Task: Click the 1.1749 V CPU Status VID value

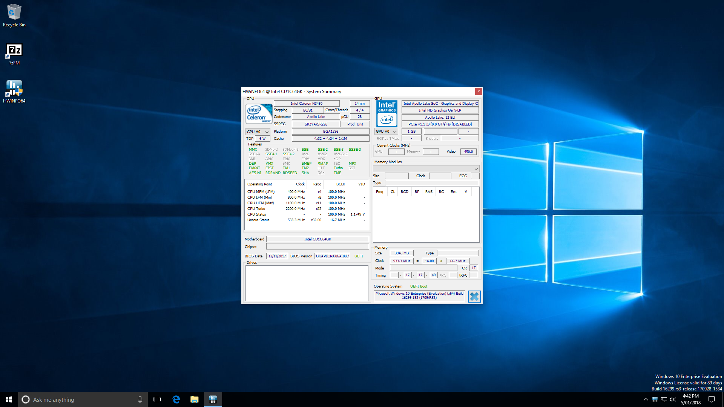Action: 357,214
